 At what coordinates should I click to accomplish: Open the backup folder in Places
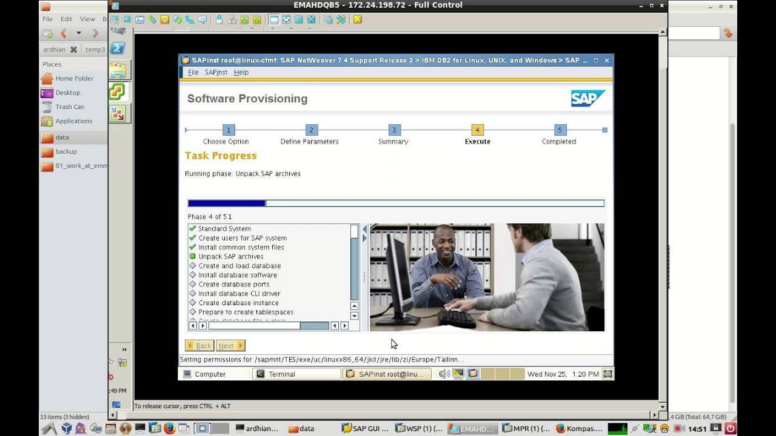[66, 151]
